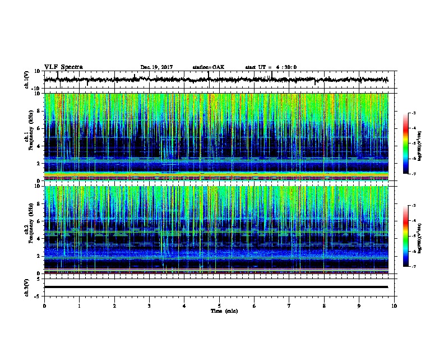Click inside the ch.1 spectrogram panel
This screenshot has width=444, height=343.
216,137
